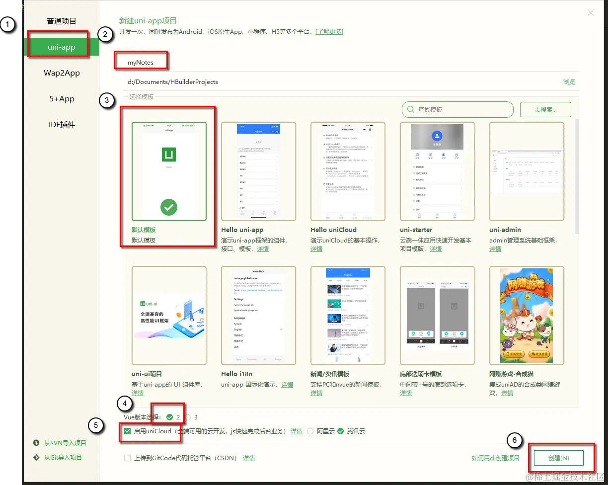Screen dimensions: 608x485
Task: Open 如何用cli创建项目 link
Action: [496, 458]
